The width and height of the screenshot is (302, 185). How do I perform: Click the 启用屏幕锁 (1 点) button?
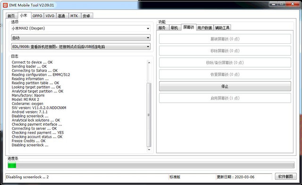[x=225, y=98]
